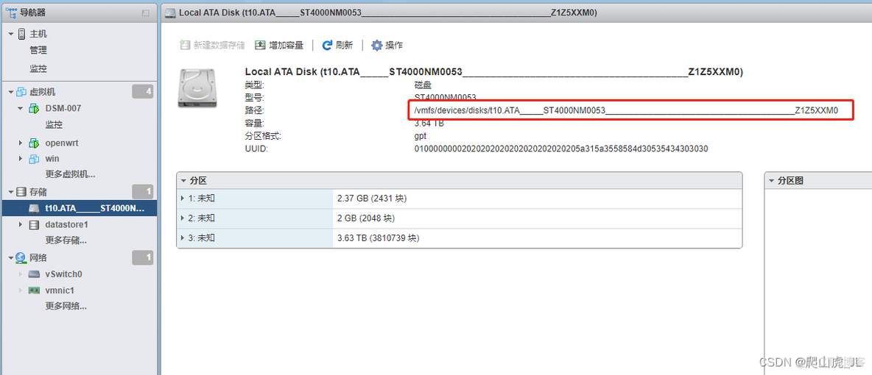Minimize the Navigator panel
The width and height of the screenshot is (872, 375).
point(145,12)
